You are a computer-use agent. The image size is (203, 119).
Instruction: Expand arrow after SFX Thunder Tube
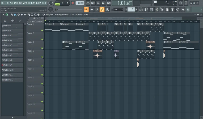click(89, 15)
